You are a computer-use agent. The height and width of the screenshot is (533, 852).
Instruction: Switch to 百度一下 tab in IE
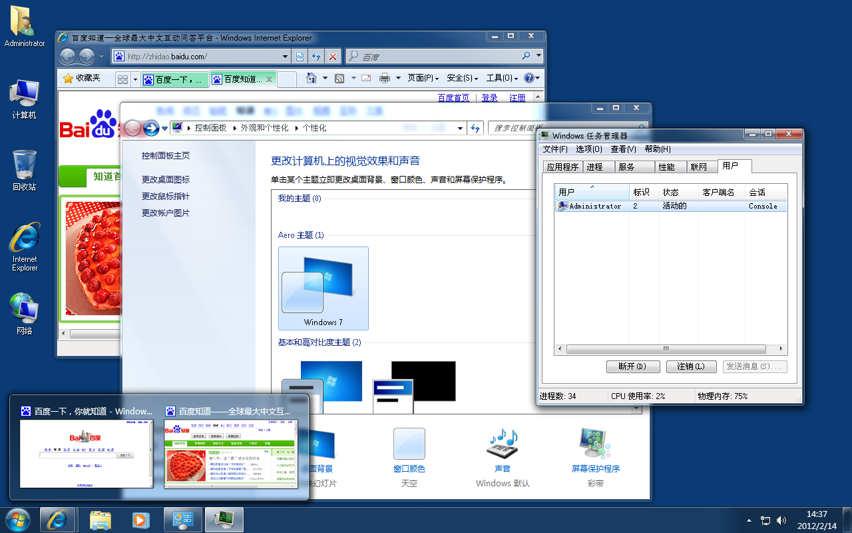click(175, 79)
